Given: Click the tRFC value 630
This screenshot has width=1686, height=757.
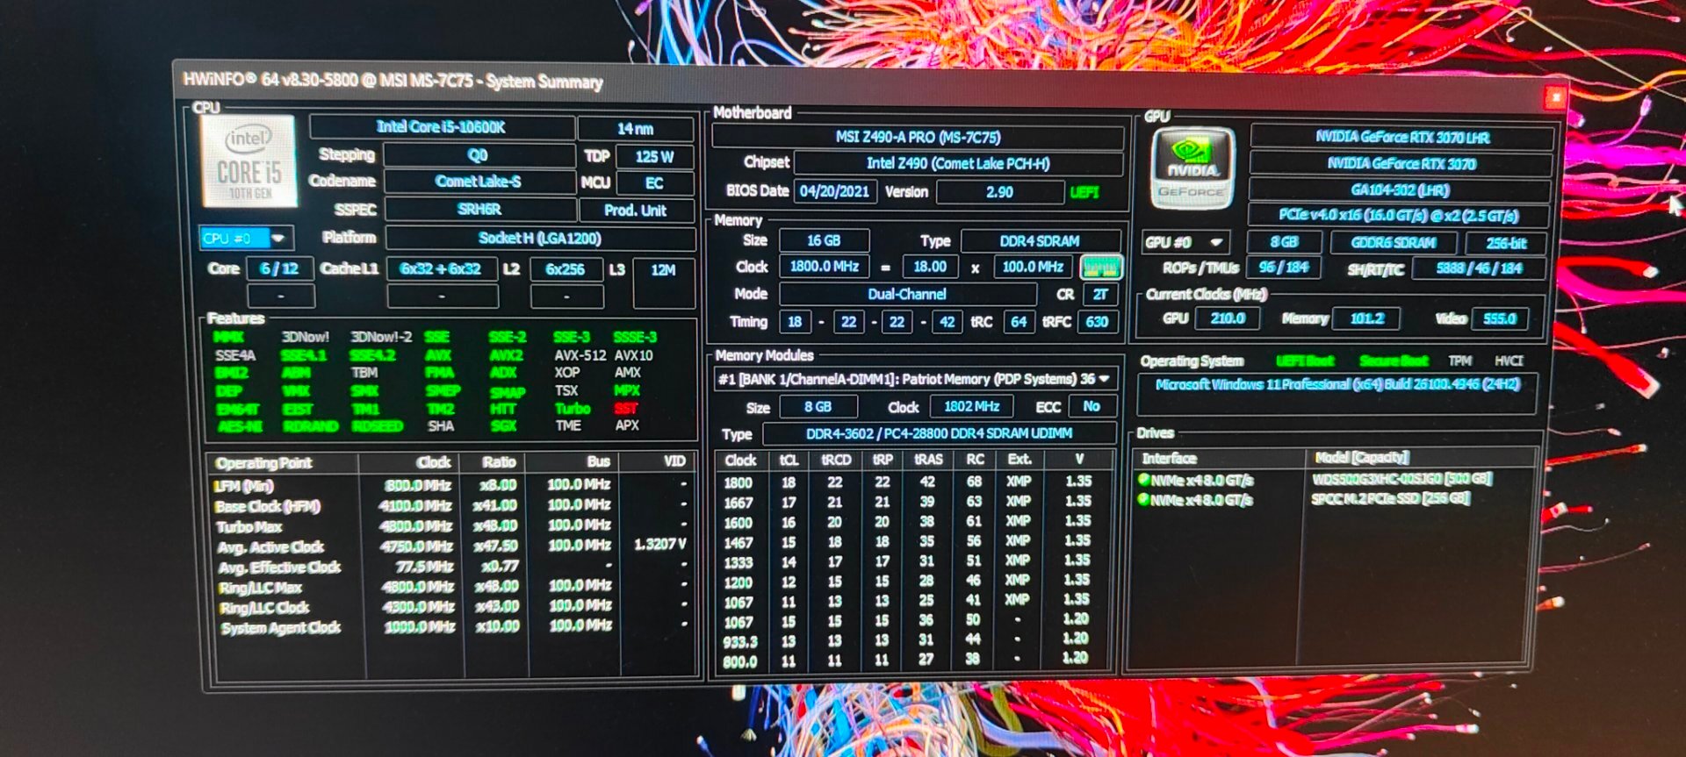Looking at the screenshot, I should [1097, 322].
